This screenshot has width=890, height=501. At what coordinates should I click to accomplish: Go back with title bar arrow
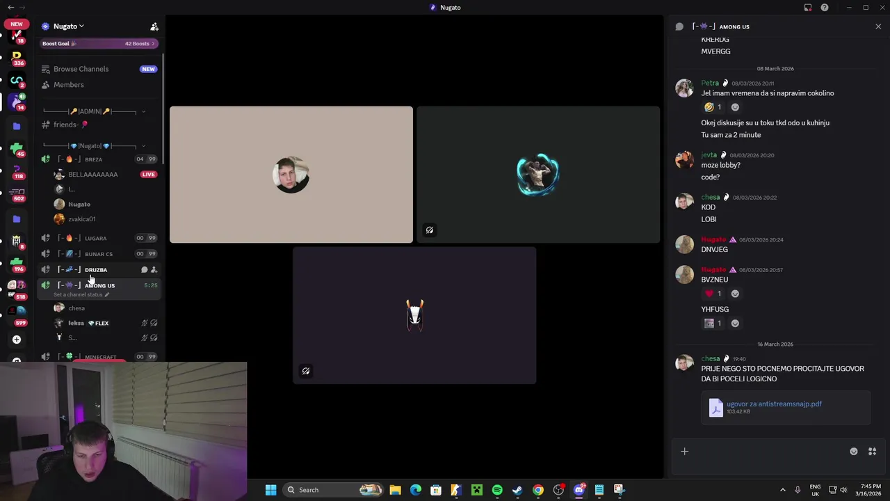pos(10,8)
